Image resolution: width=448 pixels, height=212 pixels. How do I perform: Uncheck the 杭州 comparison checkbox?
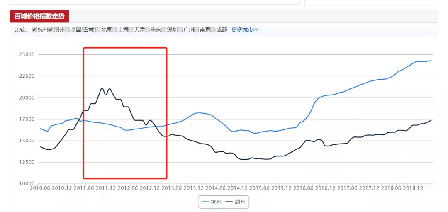(34, 30)
